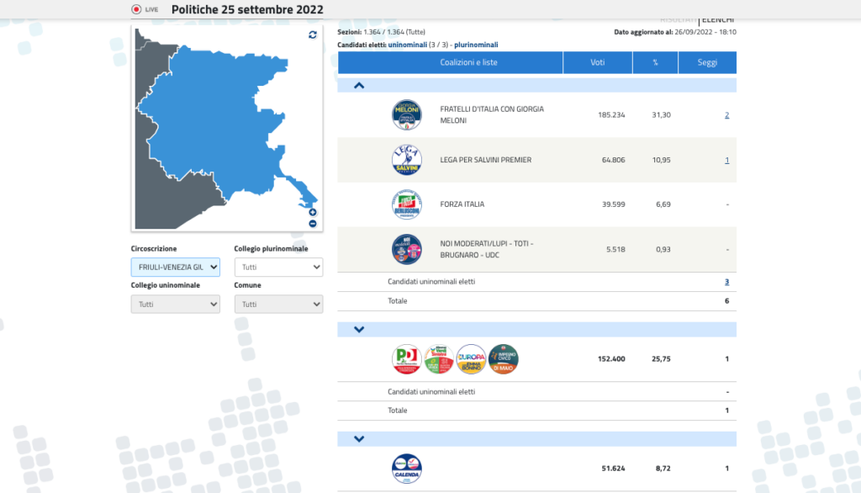861x493 pixels.
Task: Click the 8,72 percentage value
Action: (x=663, y=469)
